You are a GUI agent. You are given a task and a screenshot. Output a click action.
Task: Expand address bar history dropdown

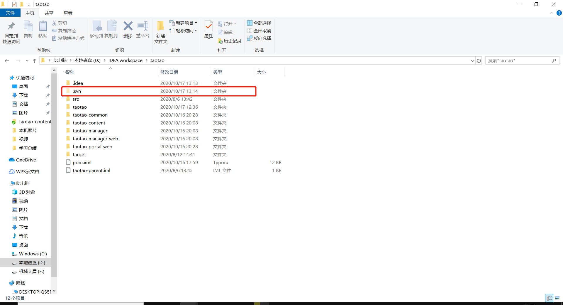click(x=472, y=61)
